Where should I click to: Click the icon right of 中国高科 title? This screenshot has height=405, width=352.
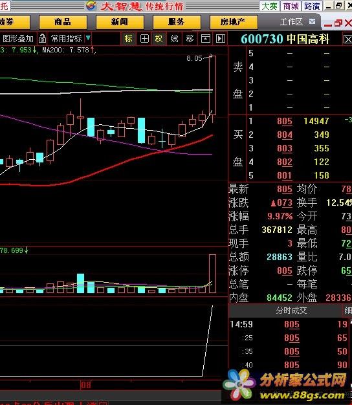click(347, 39)
